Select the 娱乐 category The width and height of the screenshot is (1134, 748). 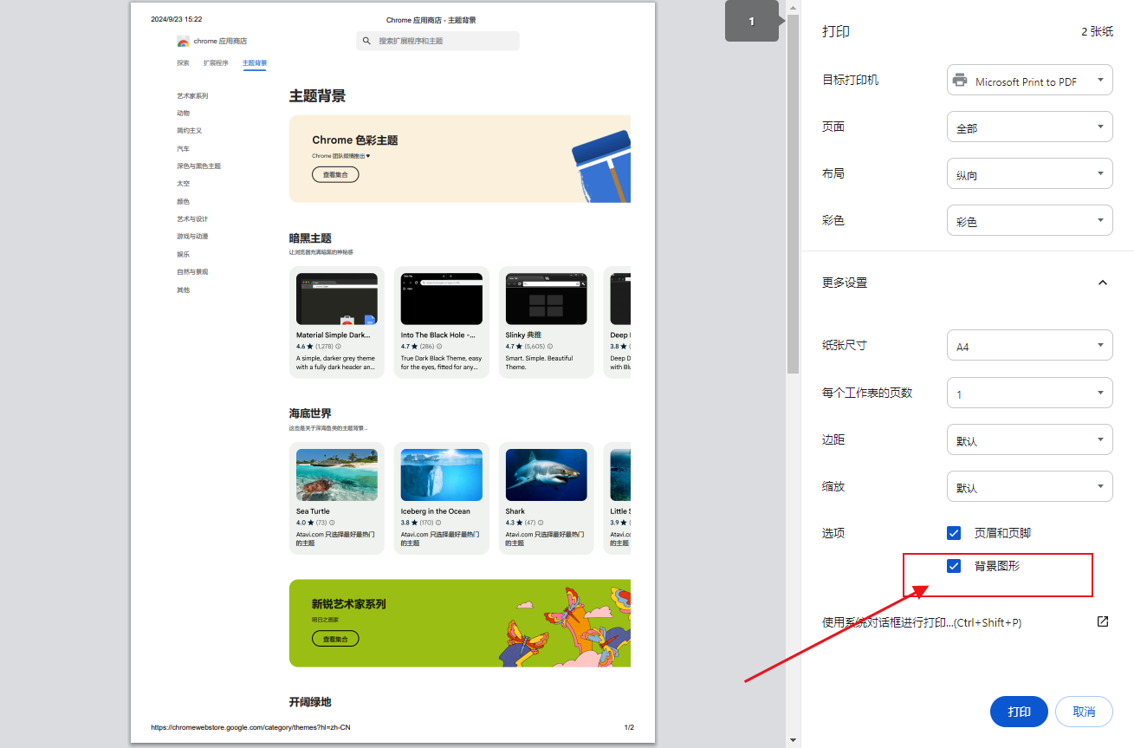pyautogui.click(x=183, y=255)
